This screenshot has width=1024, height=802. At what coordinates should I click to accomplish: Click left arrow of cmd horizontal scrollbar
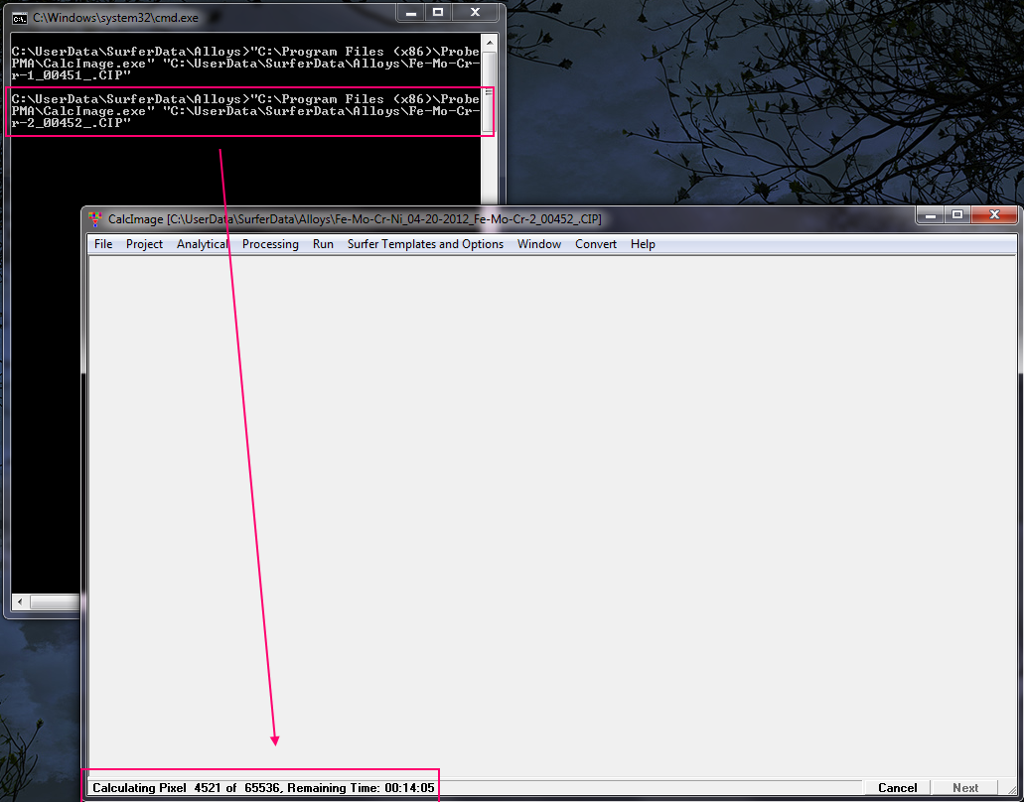coord(20,602)
